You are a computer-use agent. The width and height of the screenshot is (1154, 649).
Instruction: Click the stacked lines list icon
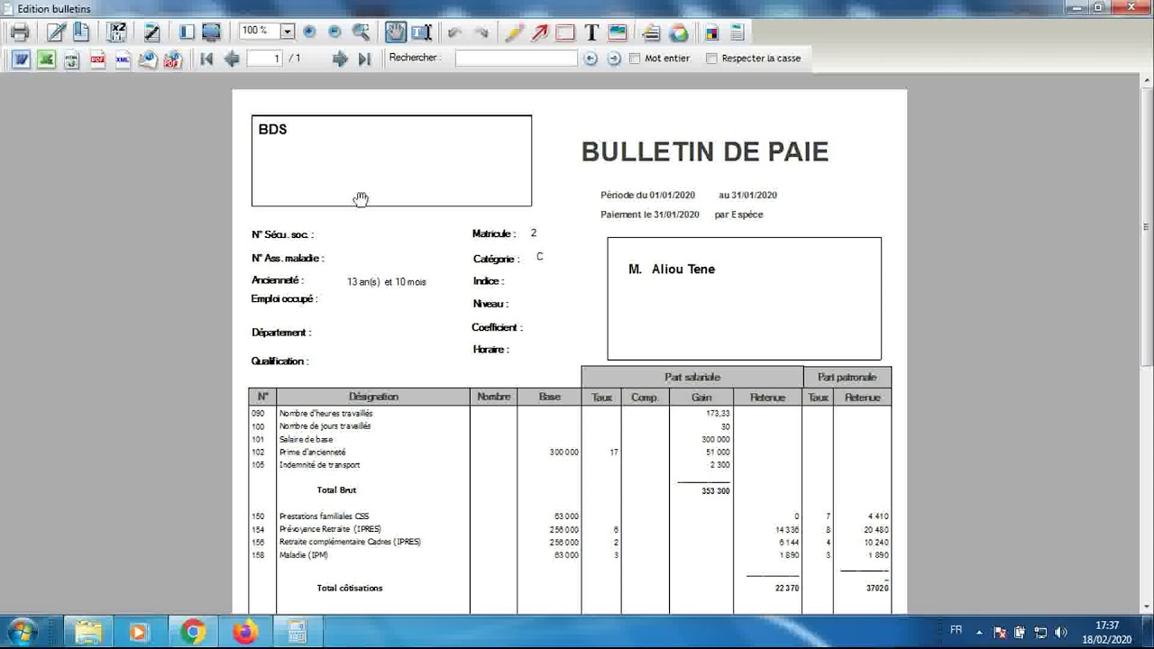(x=652, y=32)
